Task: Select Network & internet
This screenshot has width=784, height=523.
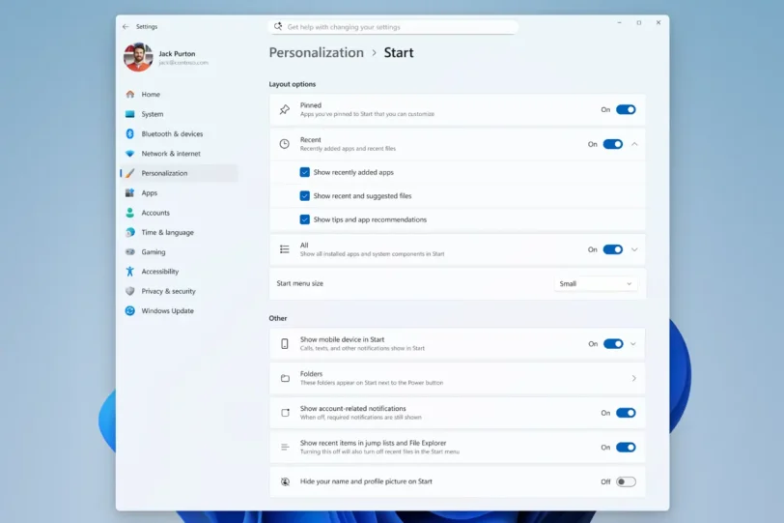Action: tap(179, 154)
